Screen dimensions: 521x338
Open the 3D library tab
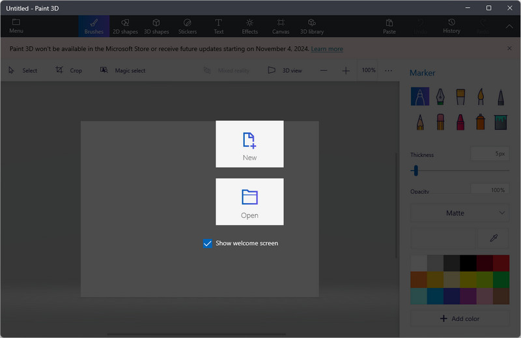pos(312,26)
